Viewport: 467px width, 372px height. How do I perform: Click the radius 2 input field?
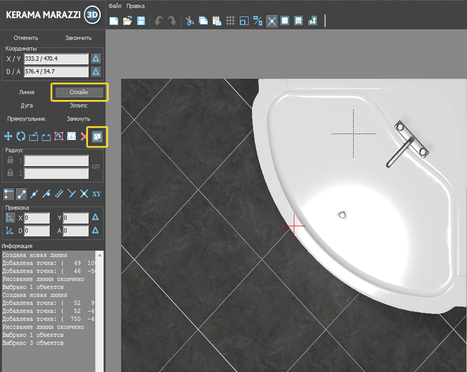[x=56, y=173]
